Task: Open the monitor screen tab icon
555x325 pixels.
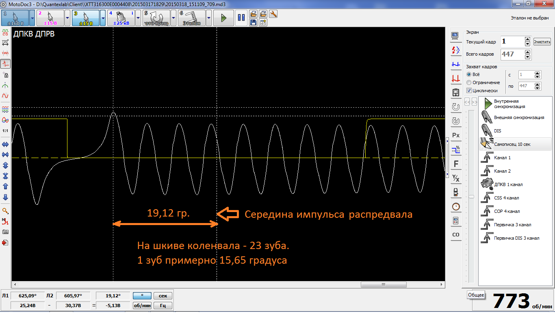Action: tap(456, 36)
